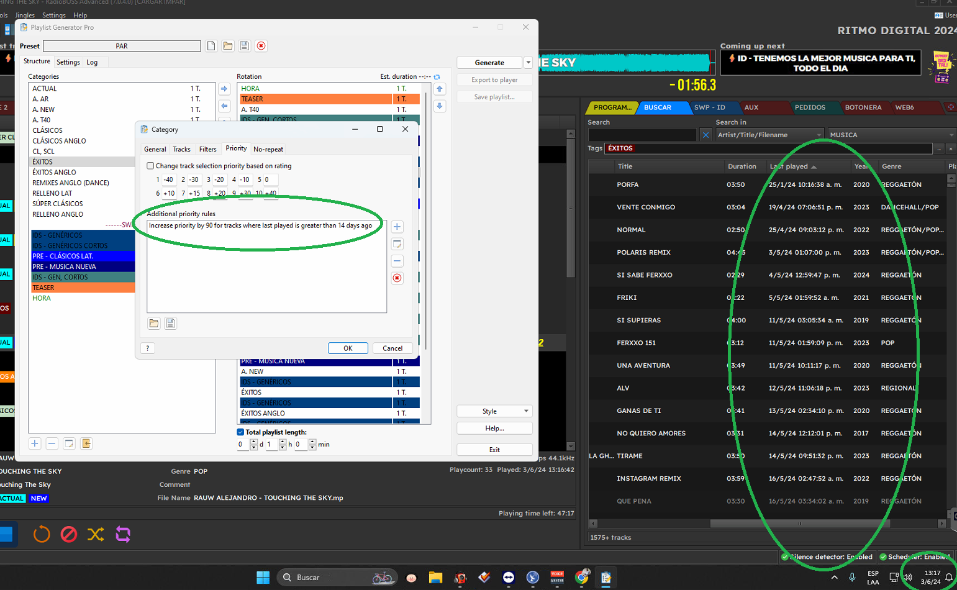The height and width of the screenshot is (590, 957).
Task: Click the Search input field in BUSCAR tab
Action: 642,135
